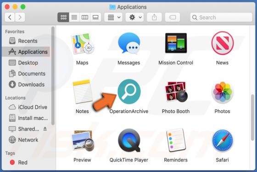Open iCloud Drive in the sidebar

click(x=26, y=107)
